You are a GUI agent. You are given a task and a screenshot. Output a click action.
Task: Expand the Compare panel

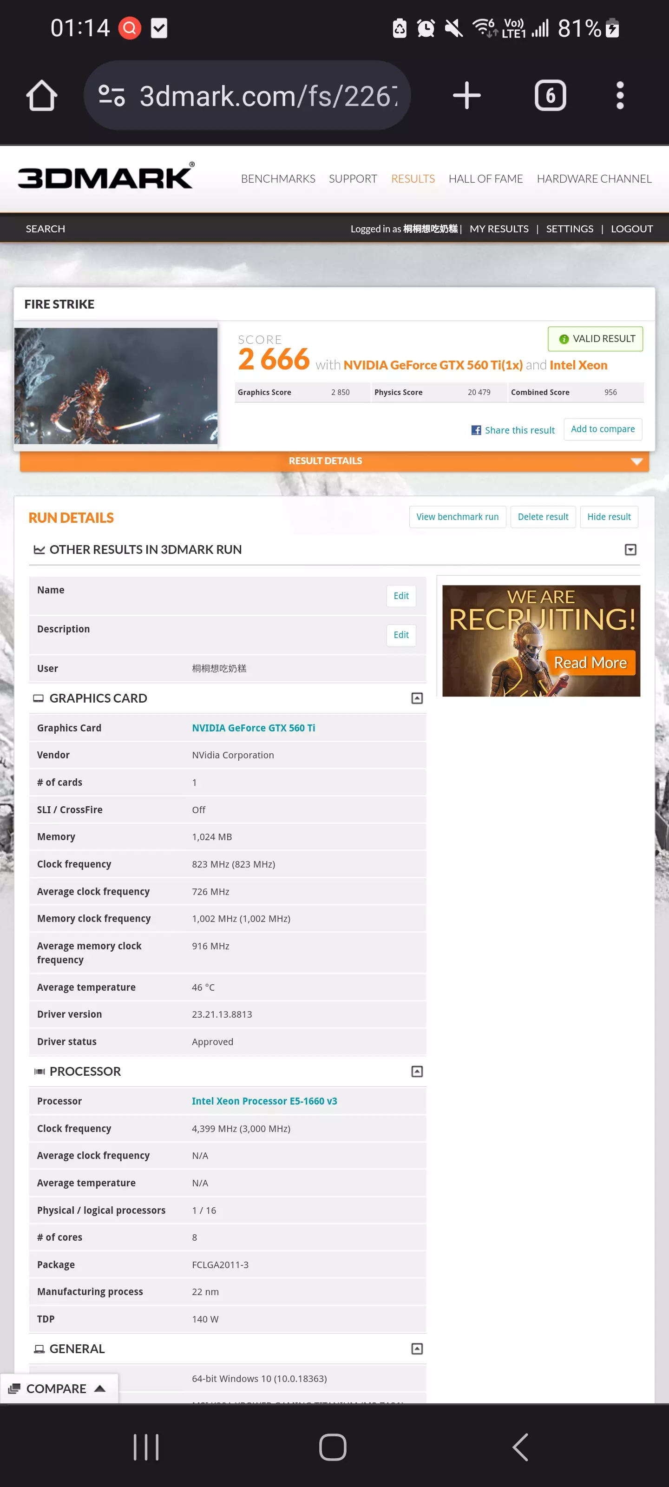coord(58,1388)
